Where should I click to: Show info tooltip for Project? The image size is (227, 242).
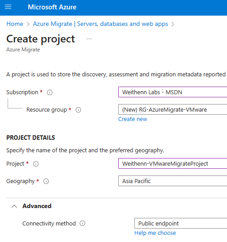pyautogui.click(x=36, y=164)
